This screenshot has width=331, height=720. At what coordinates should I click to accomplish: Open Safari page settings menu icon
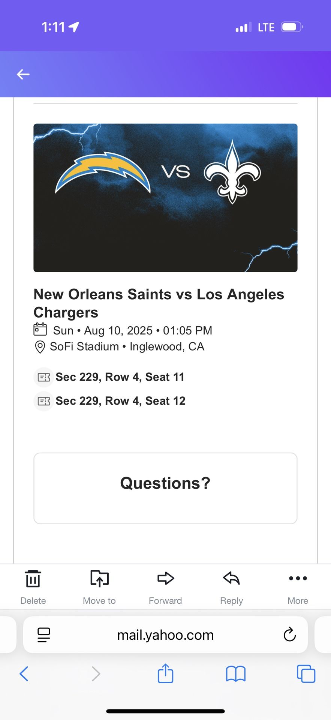(44, 635)
